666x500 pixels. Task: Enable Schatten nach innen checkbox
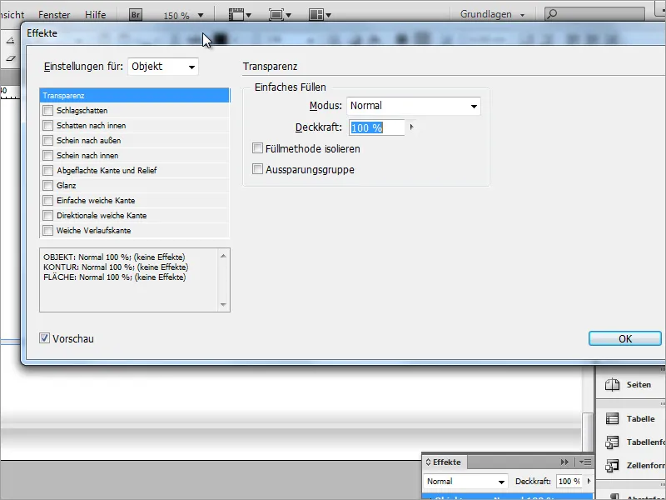pyautogui.click(x=48, y=126)
